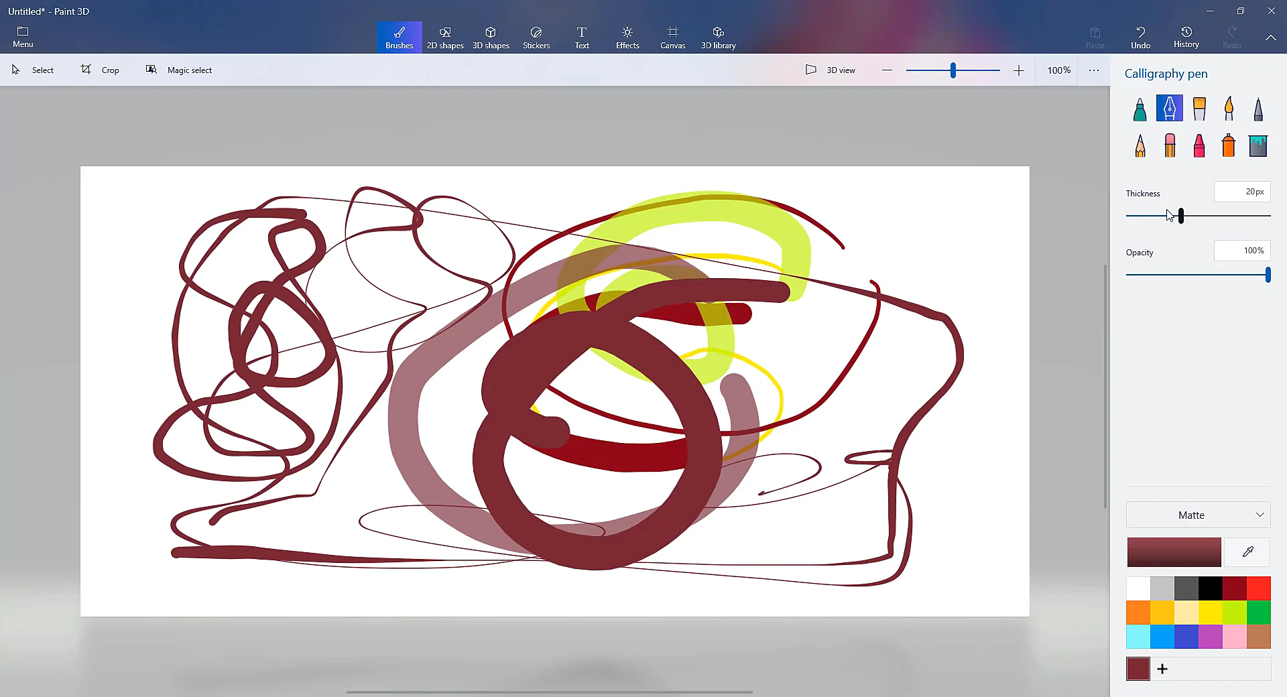Select the custom maroon color swatch
This screenshot has width=1287, height=697.
[1138, 669]
